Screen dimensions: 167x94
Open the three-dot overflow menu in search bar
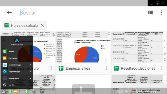coord(161,13)
